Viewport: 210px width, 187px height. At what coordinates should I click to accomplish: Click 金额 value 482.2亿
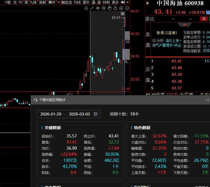click(x=112, y=160)
